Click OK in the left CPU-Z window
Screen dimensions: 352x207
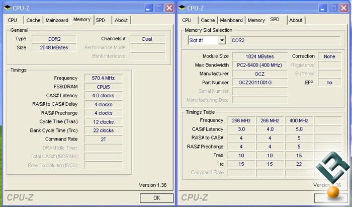[156, 198]
